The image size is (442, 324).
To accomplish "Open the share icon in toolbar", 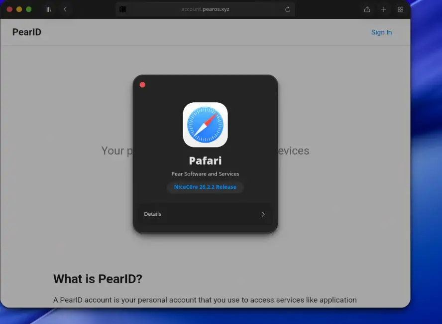I will pos(367,9).
